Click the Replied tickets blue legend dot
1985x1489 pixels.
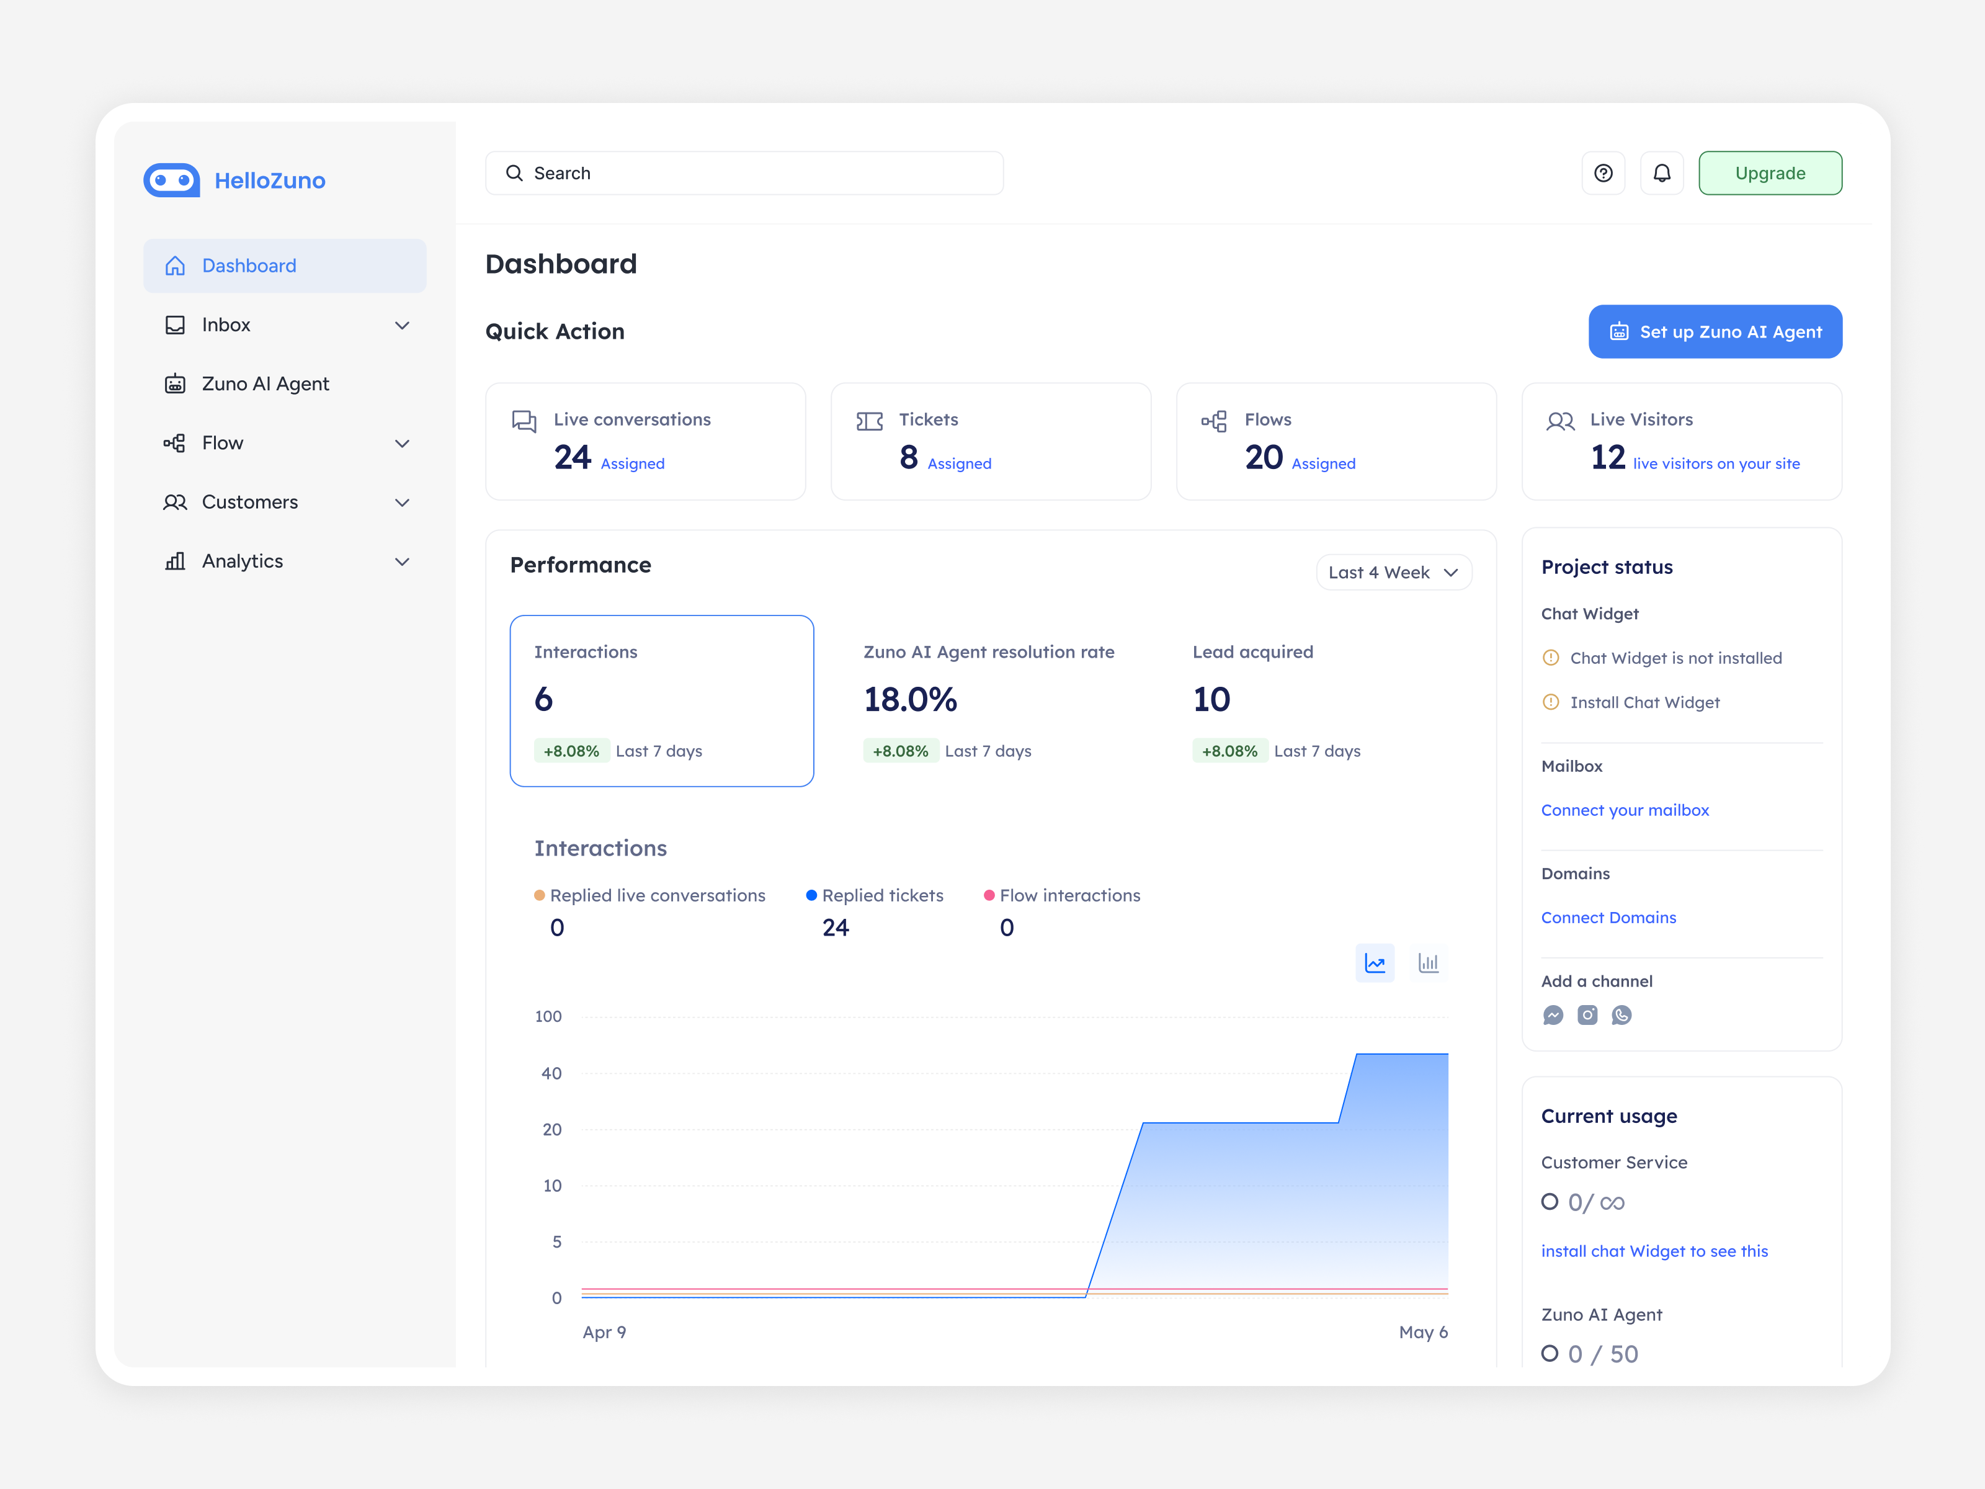click(811, 896)
